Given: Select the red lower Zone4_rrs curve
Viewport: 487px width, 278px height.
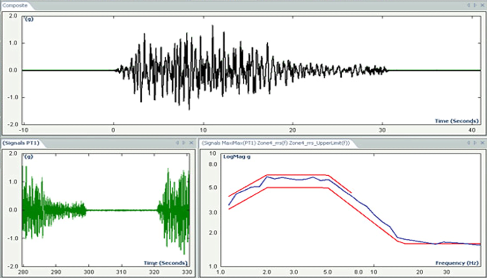Looking at the screenshot, I should pyautogui.click(x=297, y=188).
